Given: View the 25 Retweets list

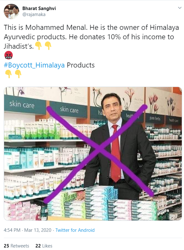Looking at the screenshot, I should (16, 246).
